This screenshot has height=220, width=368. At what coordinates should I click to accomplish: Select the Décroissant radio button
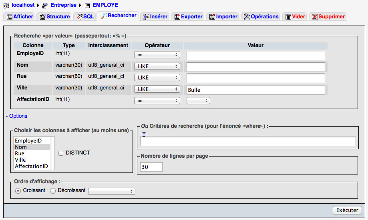coord(53,191)
